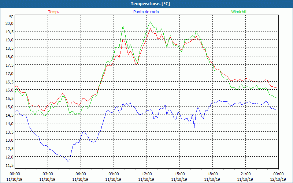The image size is (293, 183).
Task: Click the blue dew point minimum near 05:00
Action: [68, 161]
